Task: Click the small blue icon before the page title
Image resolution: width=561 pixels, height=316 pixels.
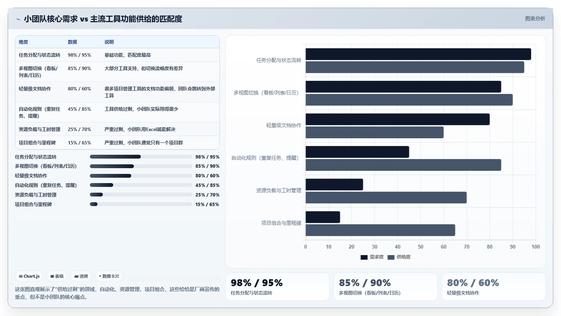Action: [18, 19]
